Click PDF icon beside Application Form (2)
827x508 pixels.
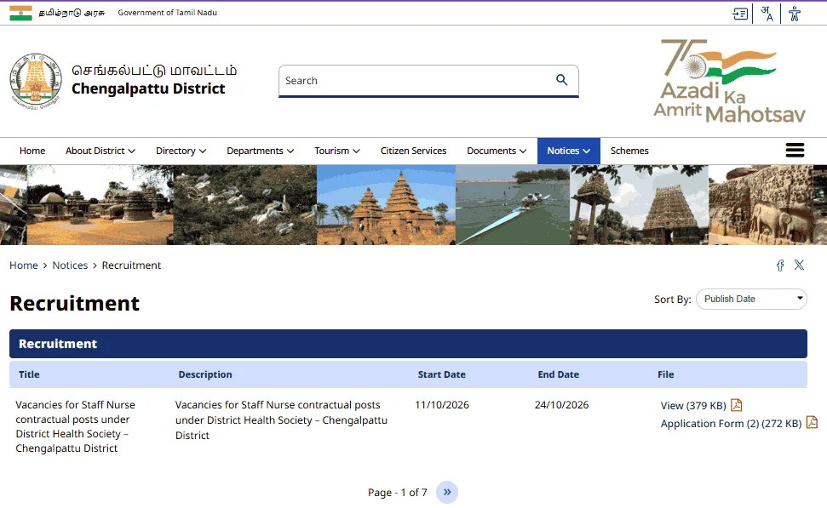pyautogui.click(x=812, y=422)
